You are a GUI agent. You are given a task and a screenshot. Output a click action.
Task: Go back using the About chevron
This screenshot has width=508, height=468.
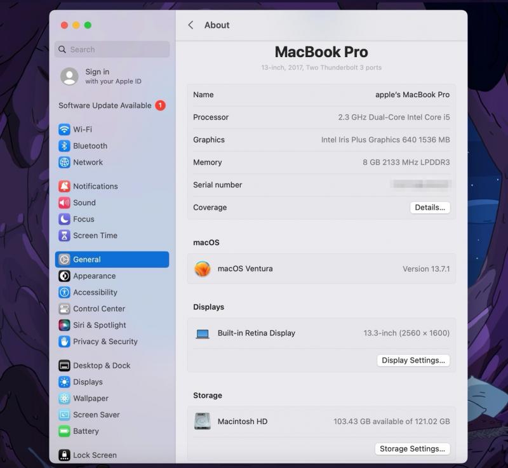[191, 25]
